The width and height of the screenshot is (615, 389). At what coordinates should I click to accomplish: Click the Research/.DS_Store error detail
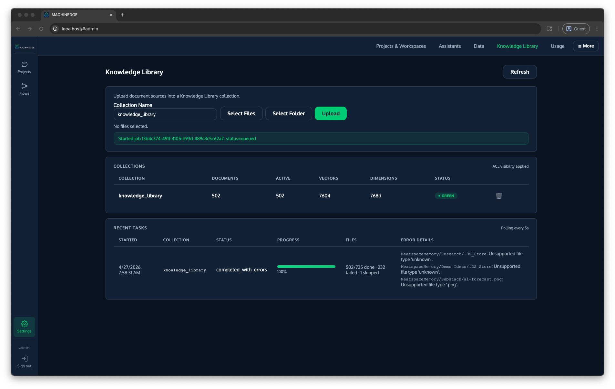point(462,257)
